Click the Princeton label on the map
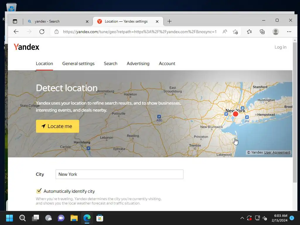300x225 pixels. pos(201,137)
